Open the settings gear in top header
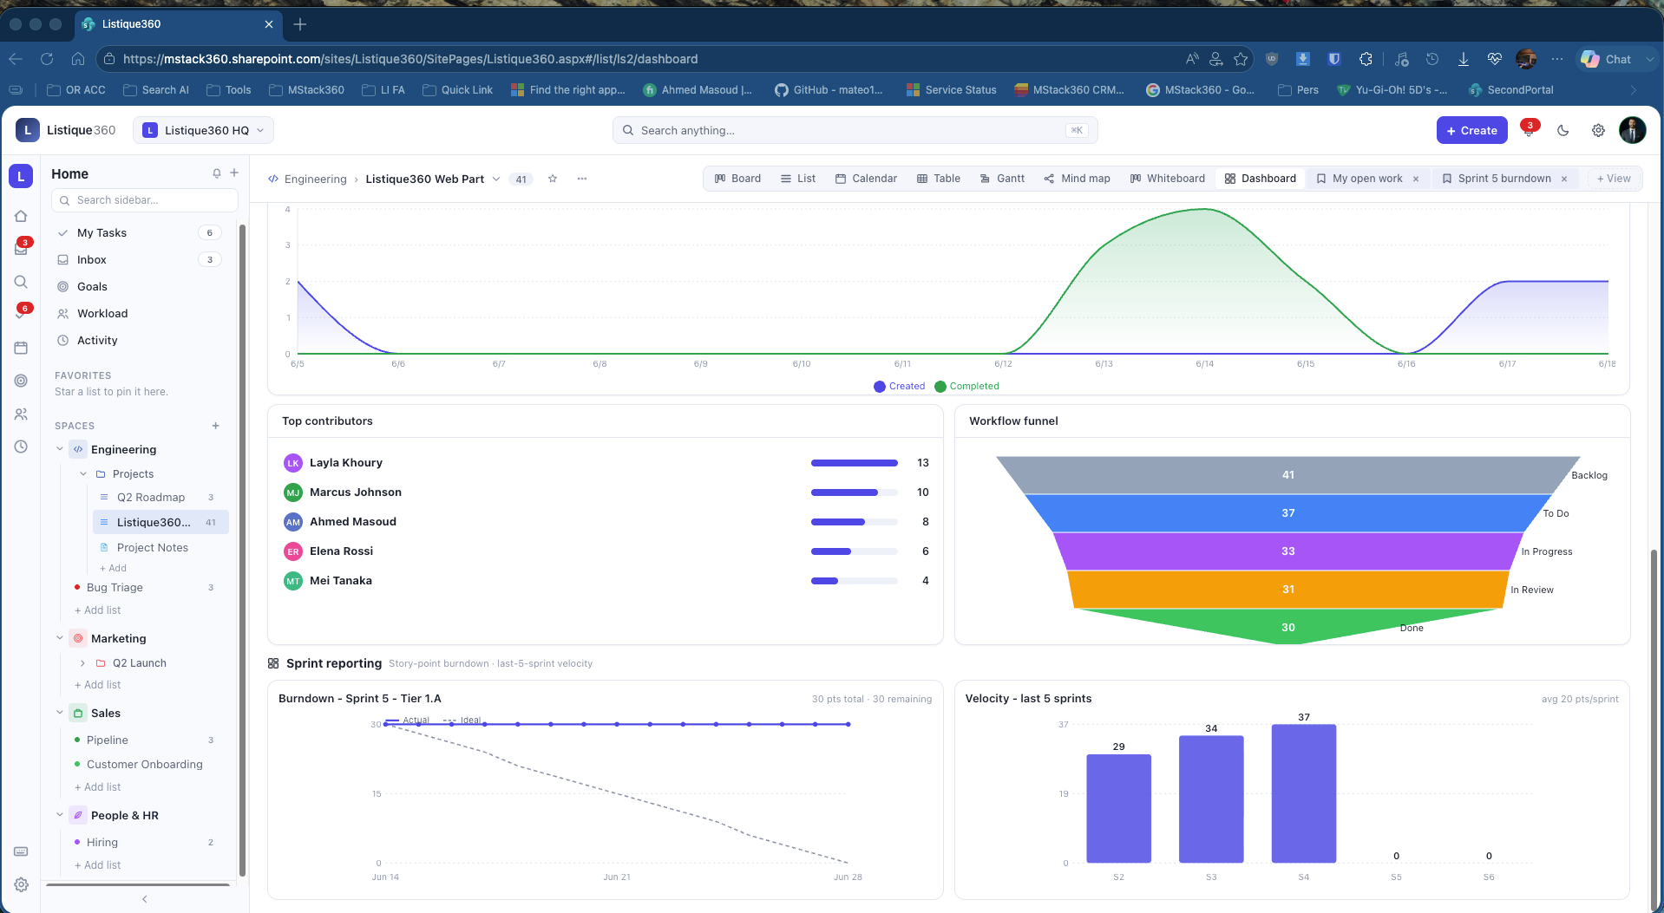Viewport: 1664px width, 913px height. (x=1598, y=130)
